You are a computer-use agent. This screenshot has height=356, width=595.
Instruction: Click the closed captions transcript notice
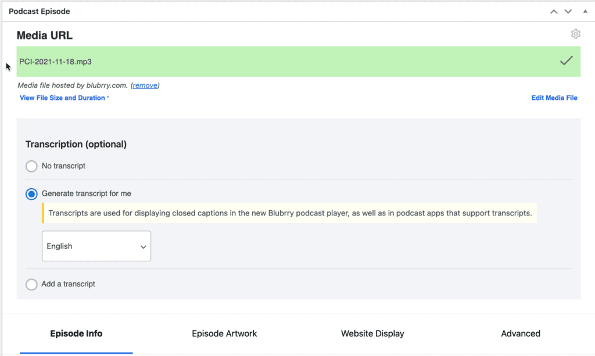tap(289, 213)
